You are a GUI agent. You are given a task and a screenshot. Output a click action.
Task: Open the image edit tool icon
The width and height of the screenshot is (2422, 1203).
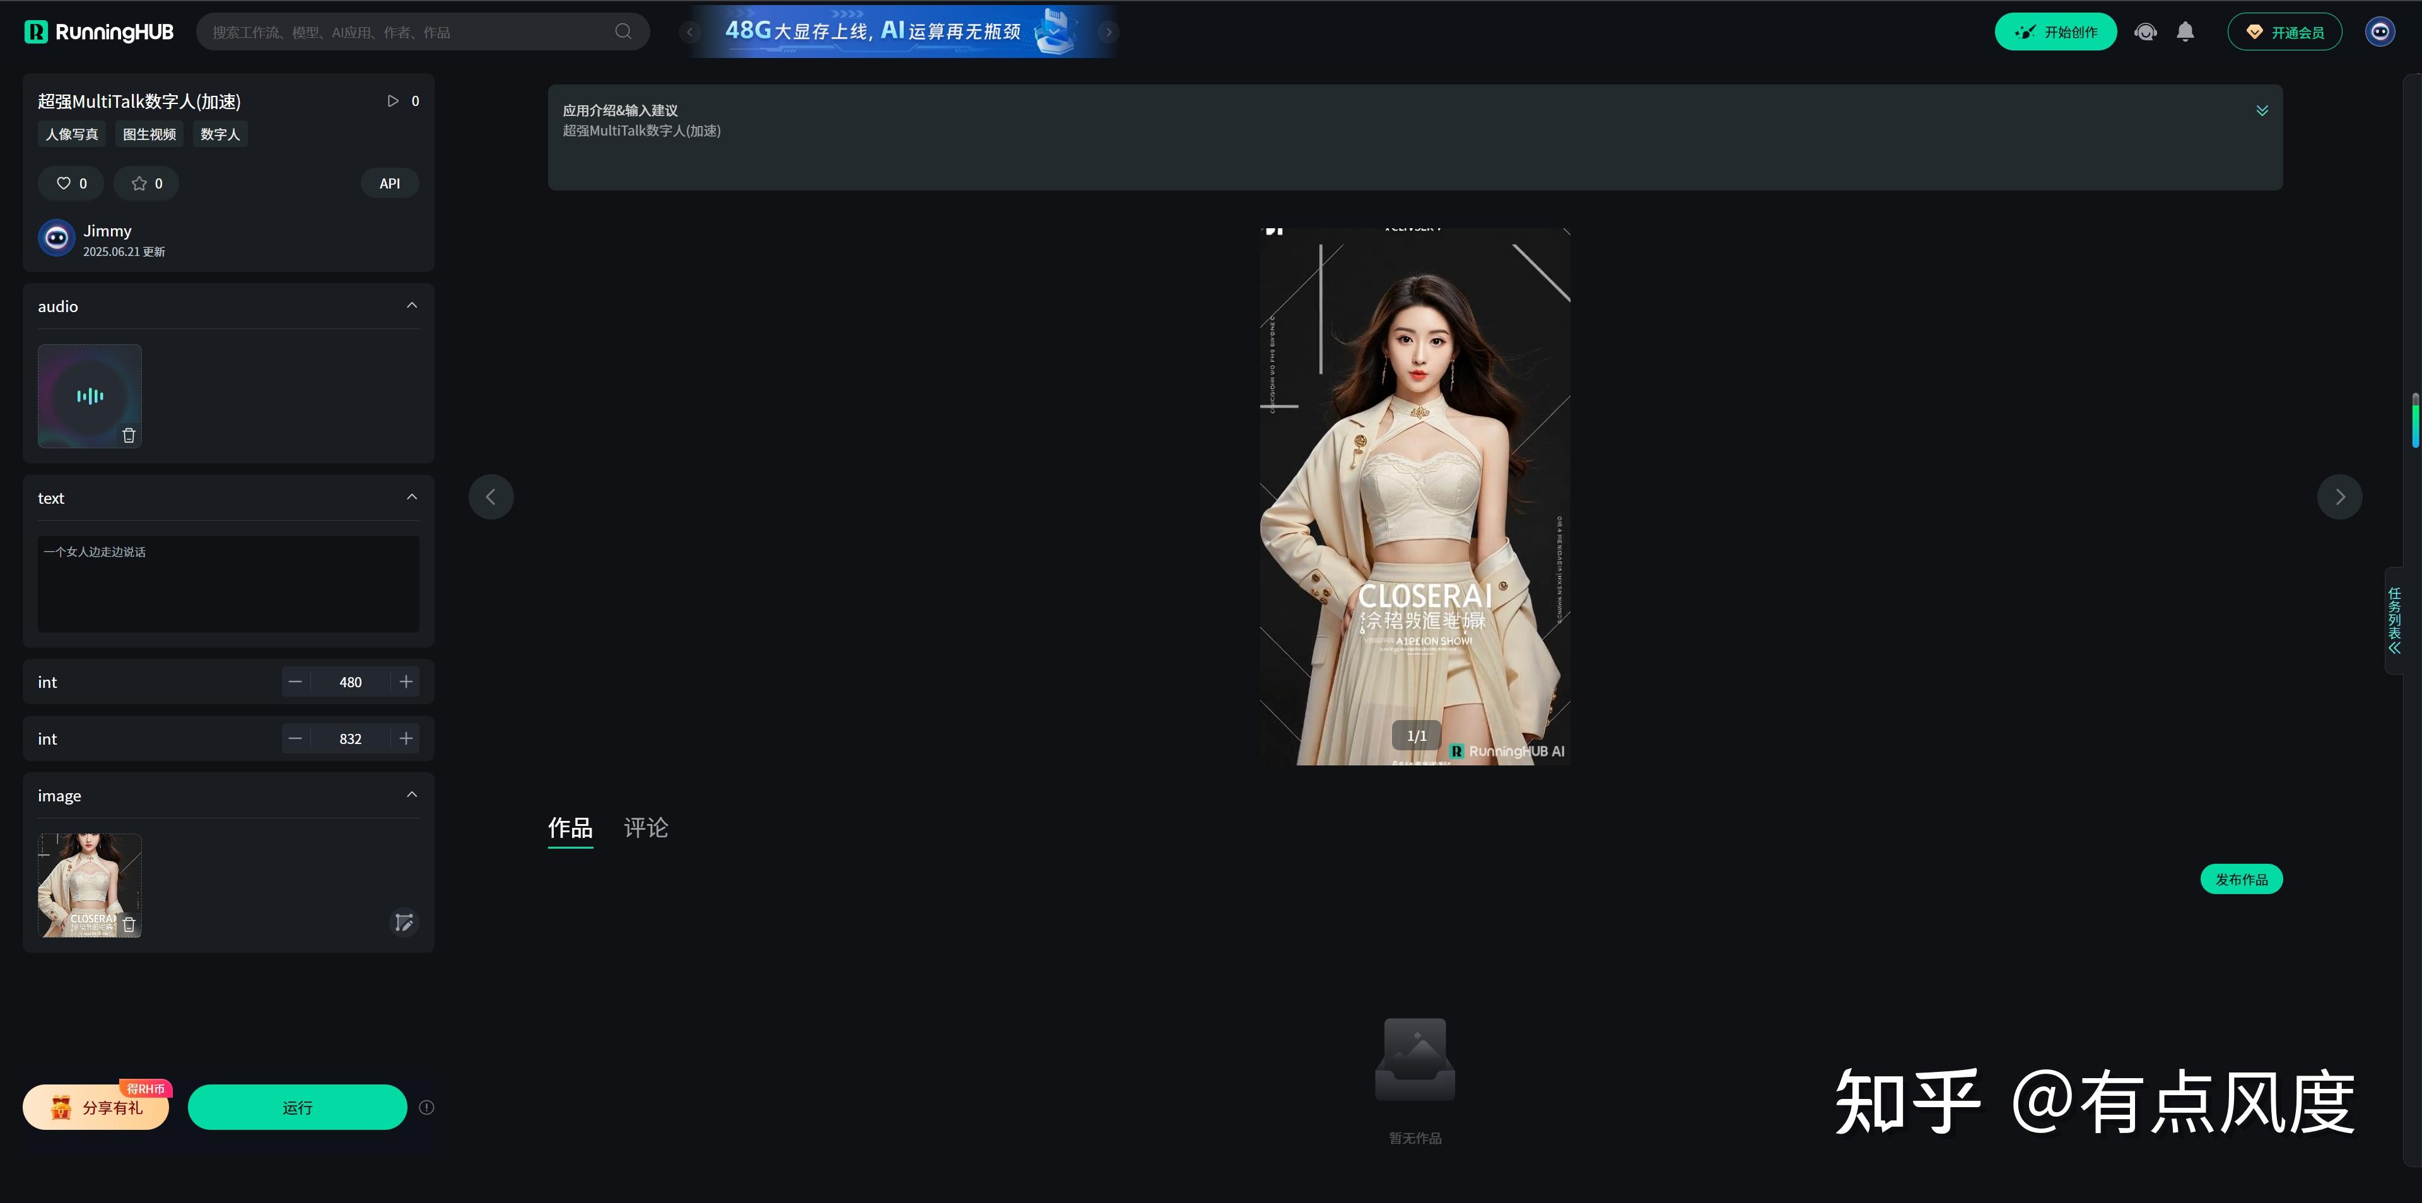pos(404,923)
